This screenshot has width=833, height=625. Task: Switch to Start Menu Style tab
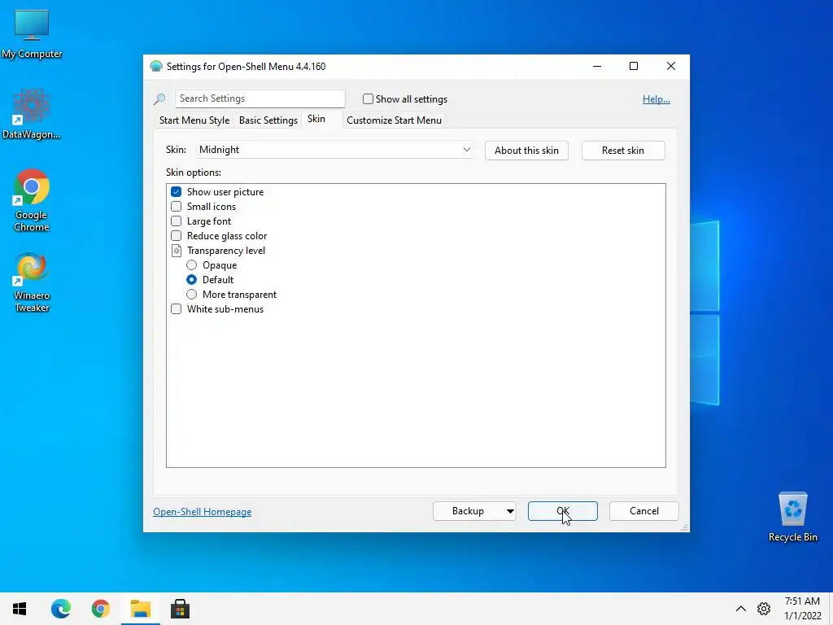tap(194, 120)
